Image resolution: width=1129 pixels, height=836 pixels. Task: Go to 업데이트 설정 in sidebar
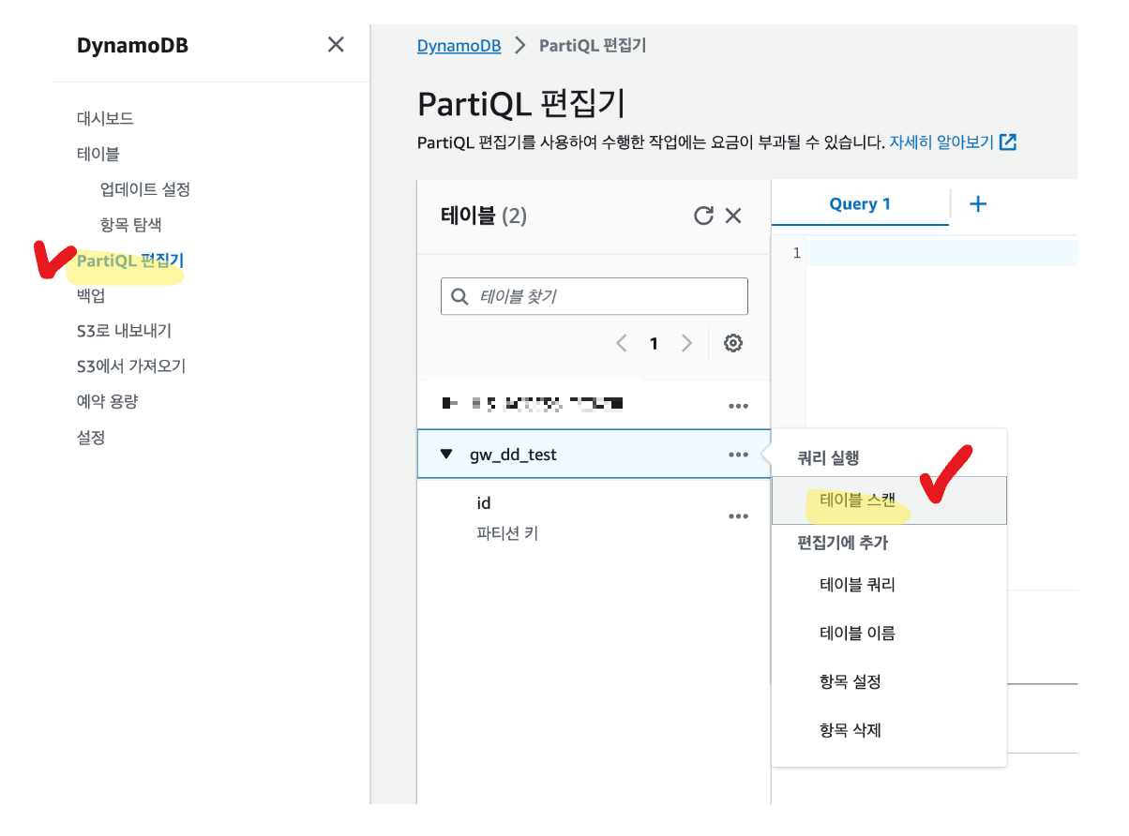click(145, 189)
